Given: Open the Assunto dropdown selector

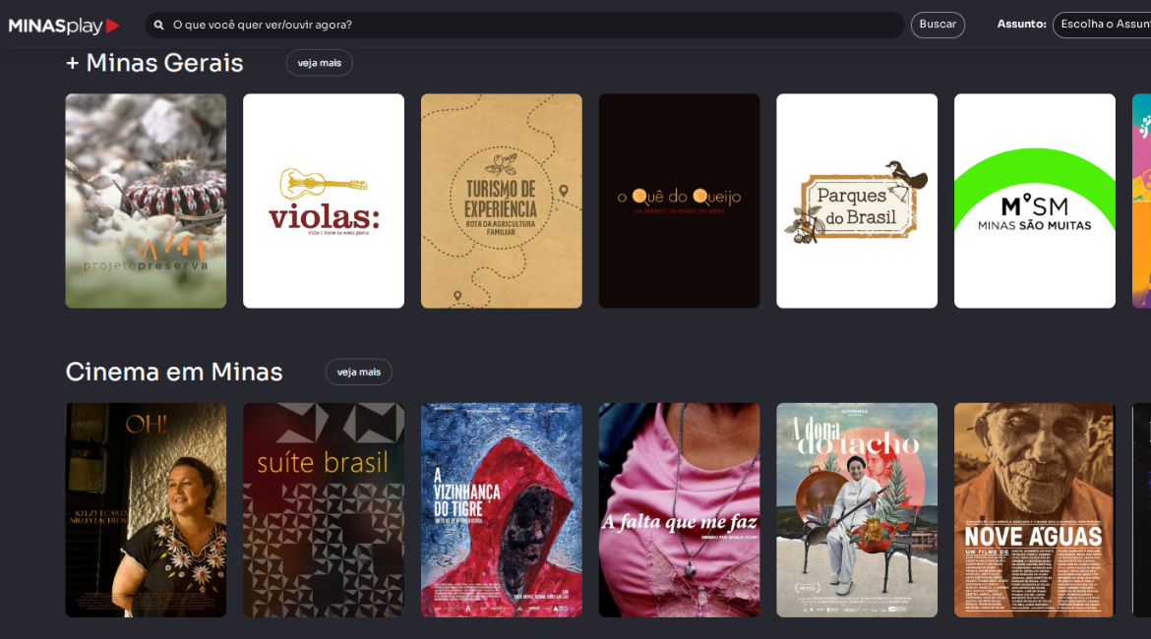Looking at the screenshot, I should coord(1102,25).
